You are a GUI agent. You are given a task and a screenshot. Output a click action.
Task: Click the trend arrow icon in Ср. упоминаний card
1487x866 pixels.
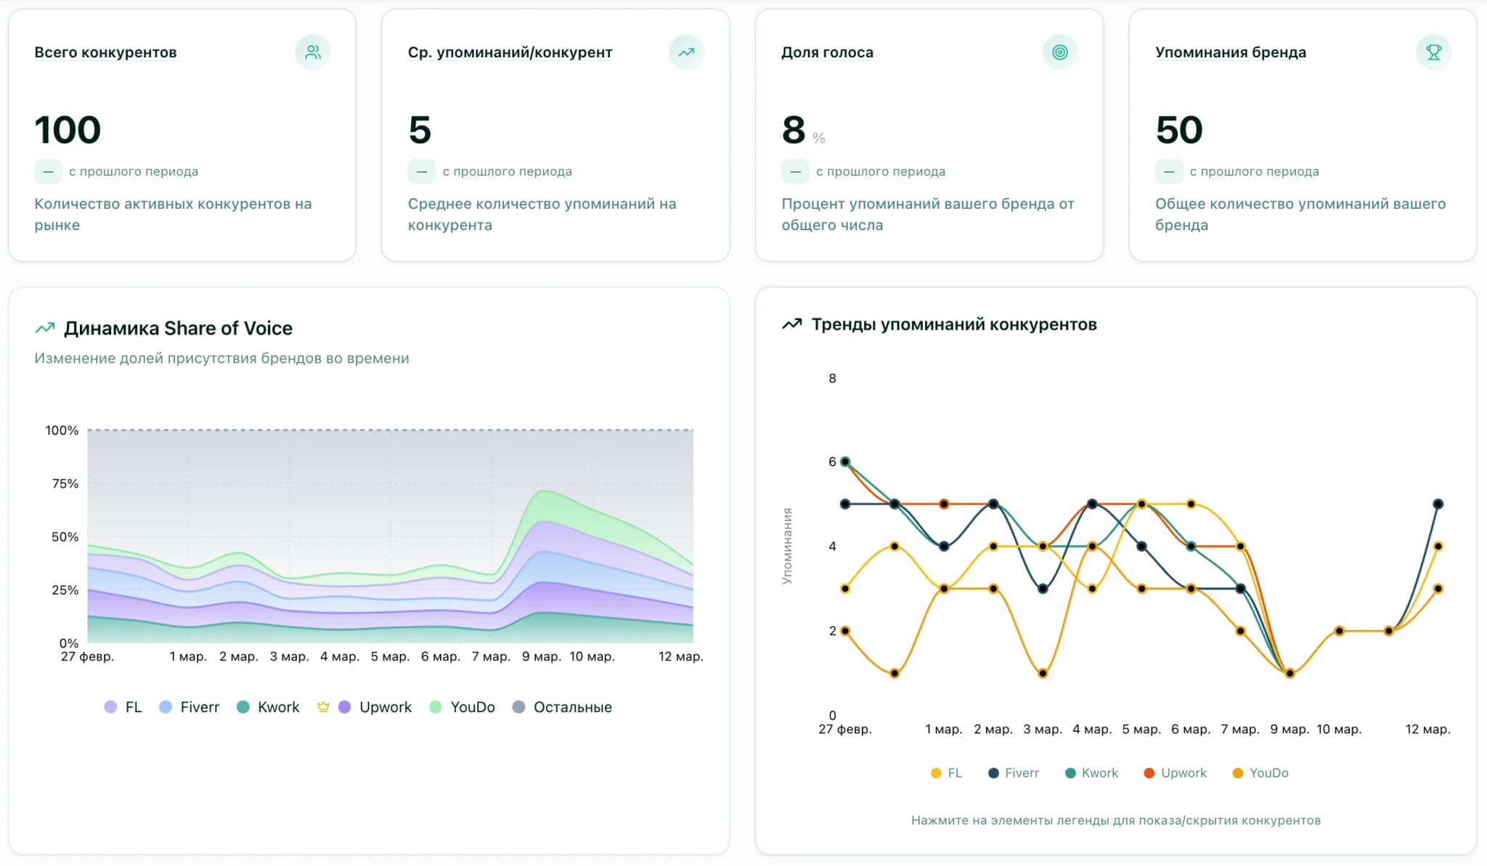coord(686,52)
